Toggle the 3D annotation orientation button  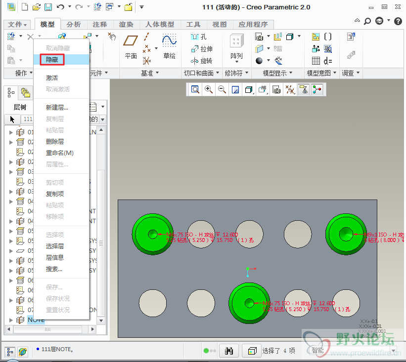pyautogui.click(x=304, y=89)
